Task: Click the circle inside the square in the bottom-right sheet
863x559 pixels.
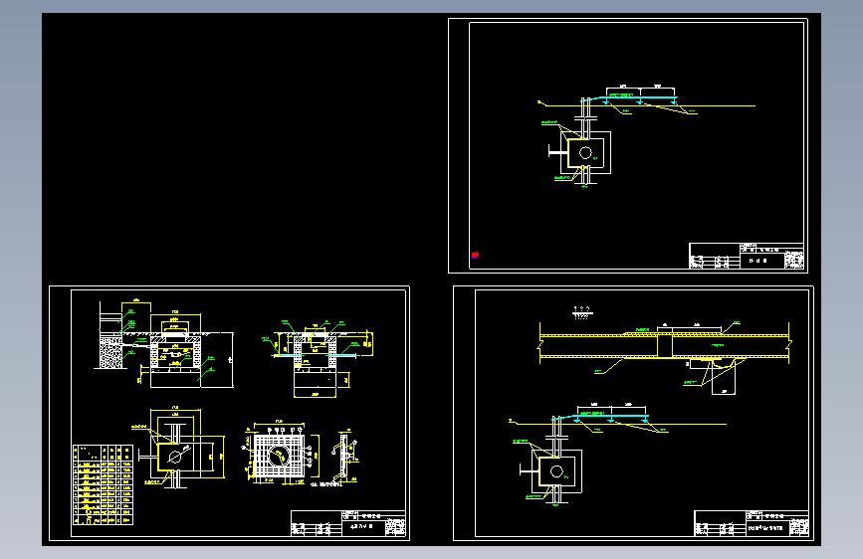Action: pyautogui.click(x=556, y=471)
